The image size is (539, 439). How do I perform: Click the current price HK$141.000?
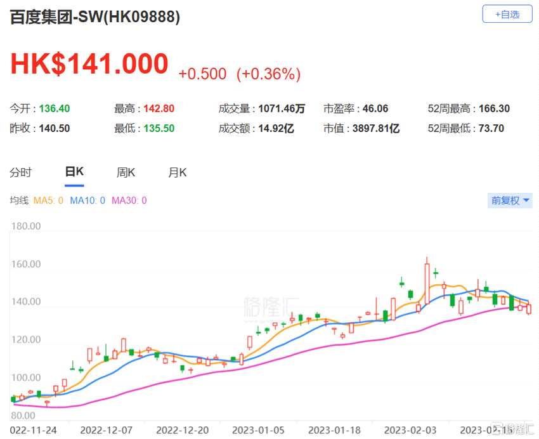coord(89,63)
